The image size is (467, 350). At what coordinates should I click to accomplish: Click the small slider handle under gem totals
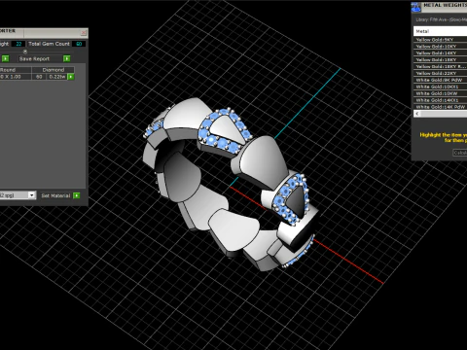coord(25,52)
